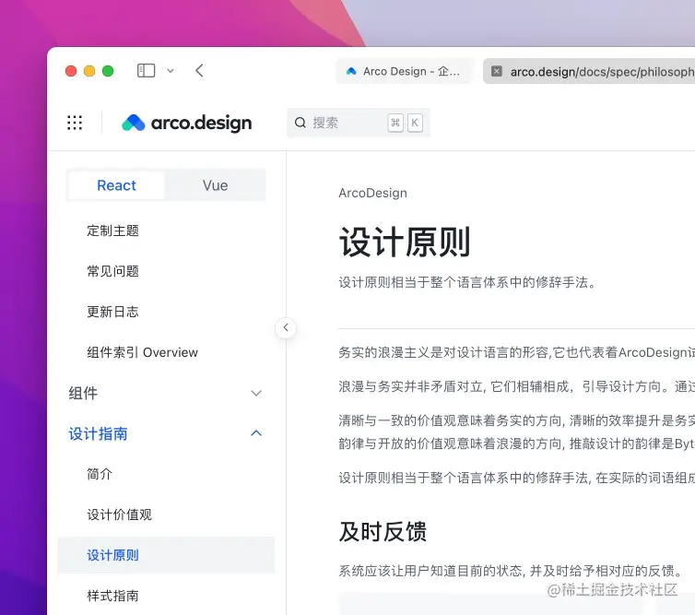Click the magnifier search icon
Viewport: 695px width, 615px height.
(x=300, y=123)
